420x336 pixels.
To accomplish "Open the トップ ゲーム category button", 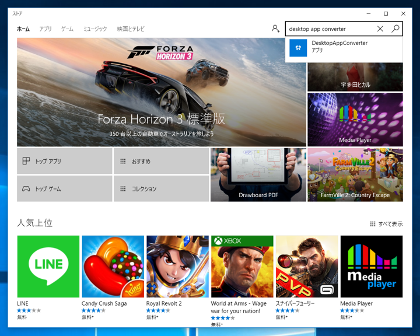I will (x=65, y=188).
